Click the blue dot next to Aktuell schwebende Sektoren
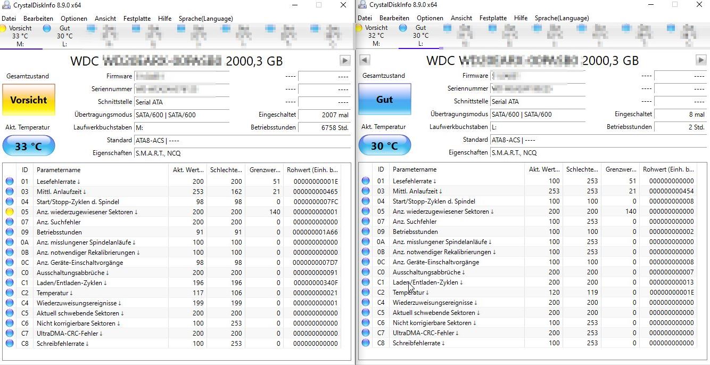Image resolution: width=710 pixels, height=365 pixels. [10, 313]
